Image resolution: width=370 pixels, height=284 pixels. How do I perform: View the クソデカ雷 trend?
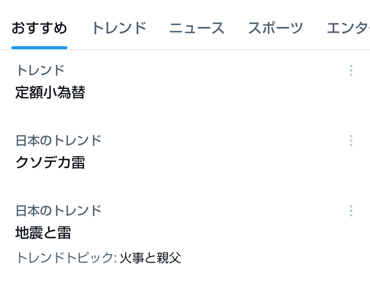[50, 163]
